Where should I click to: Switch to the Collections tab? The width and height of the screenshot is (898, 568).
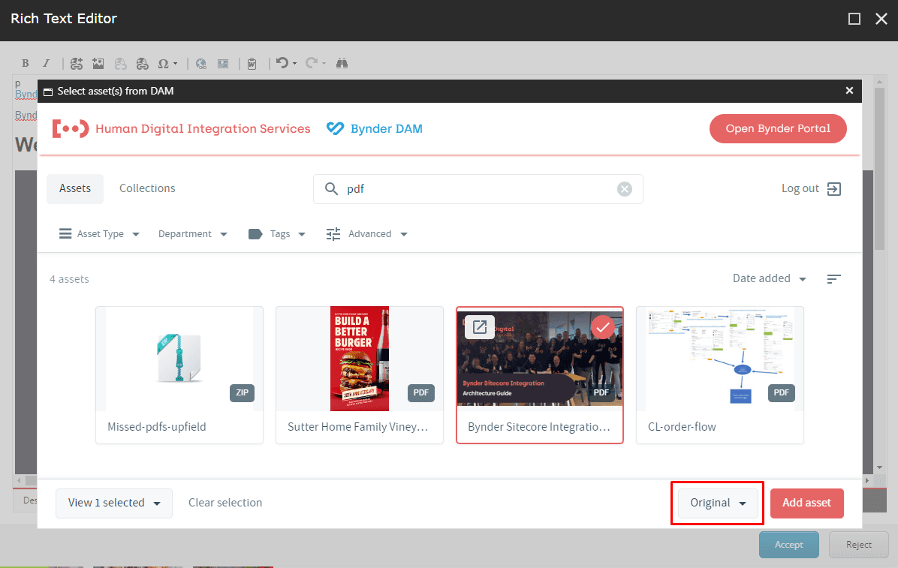pyautogui.click(x=147, y=188)
